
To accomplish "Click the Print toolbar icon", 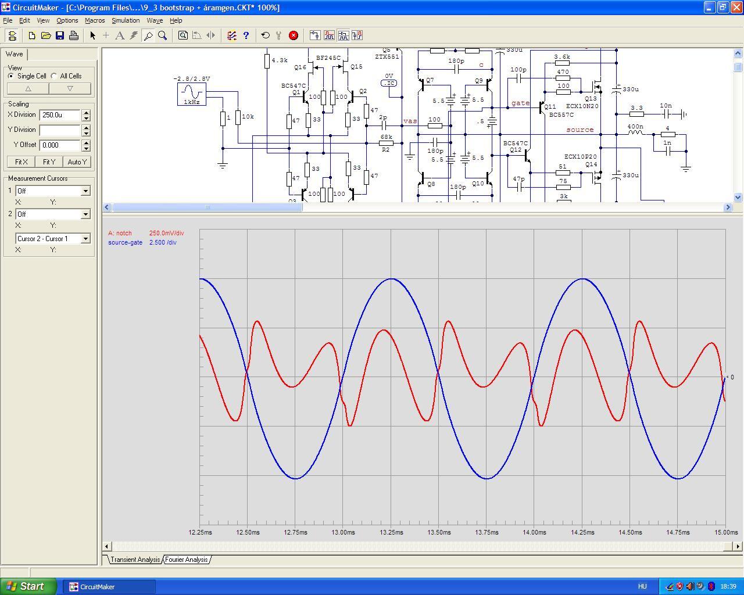I will click(74, 35).
